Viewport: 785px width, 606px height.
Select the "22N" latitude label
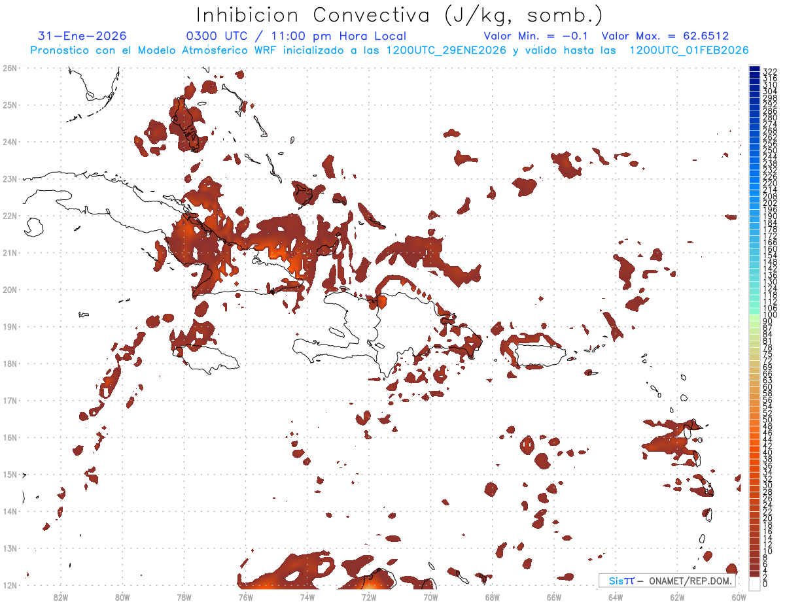coord(9,216)
